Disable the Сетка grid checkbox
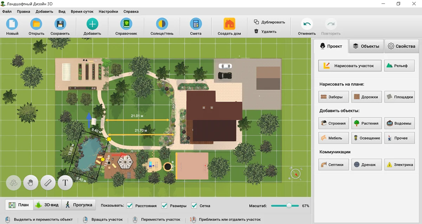Viewport: 422px width, 224px height. point(194,205)
